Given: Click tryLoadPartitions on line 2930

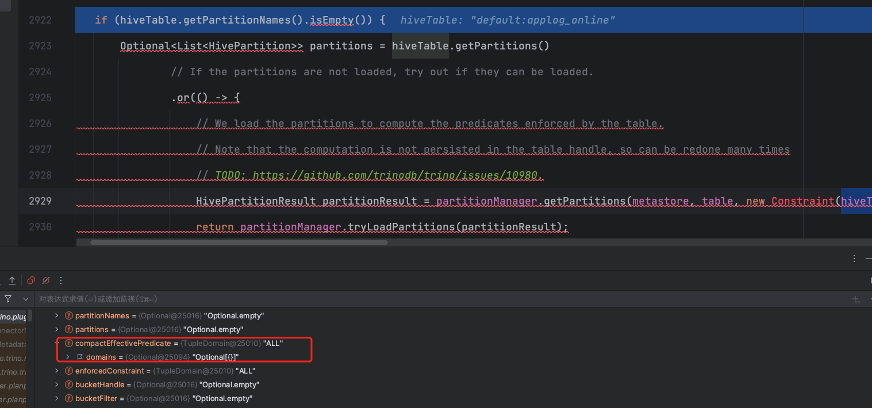Looking at the screenshot, I should tap(401, 226).
